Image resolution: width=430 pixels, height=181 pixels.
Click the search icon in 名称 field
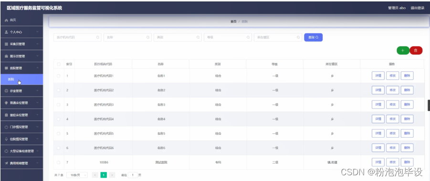point(148,37)
